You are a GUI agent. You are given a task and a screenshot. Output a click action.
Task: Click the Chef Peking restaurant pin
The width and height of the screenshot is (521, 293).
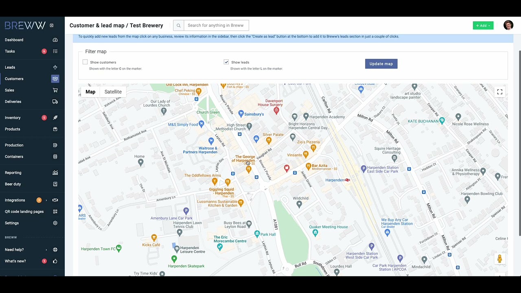click(x=199, y=91)
